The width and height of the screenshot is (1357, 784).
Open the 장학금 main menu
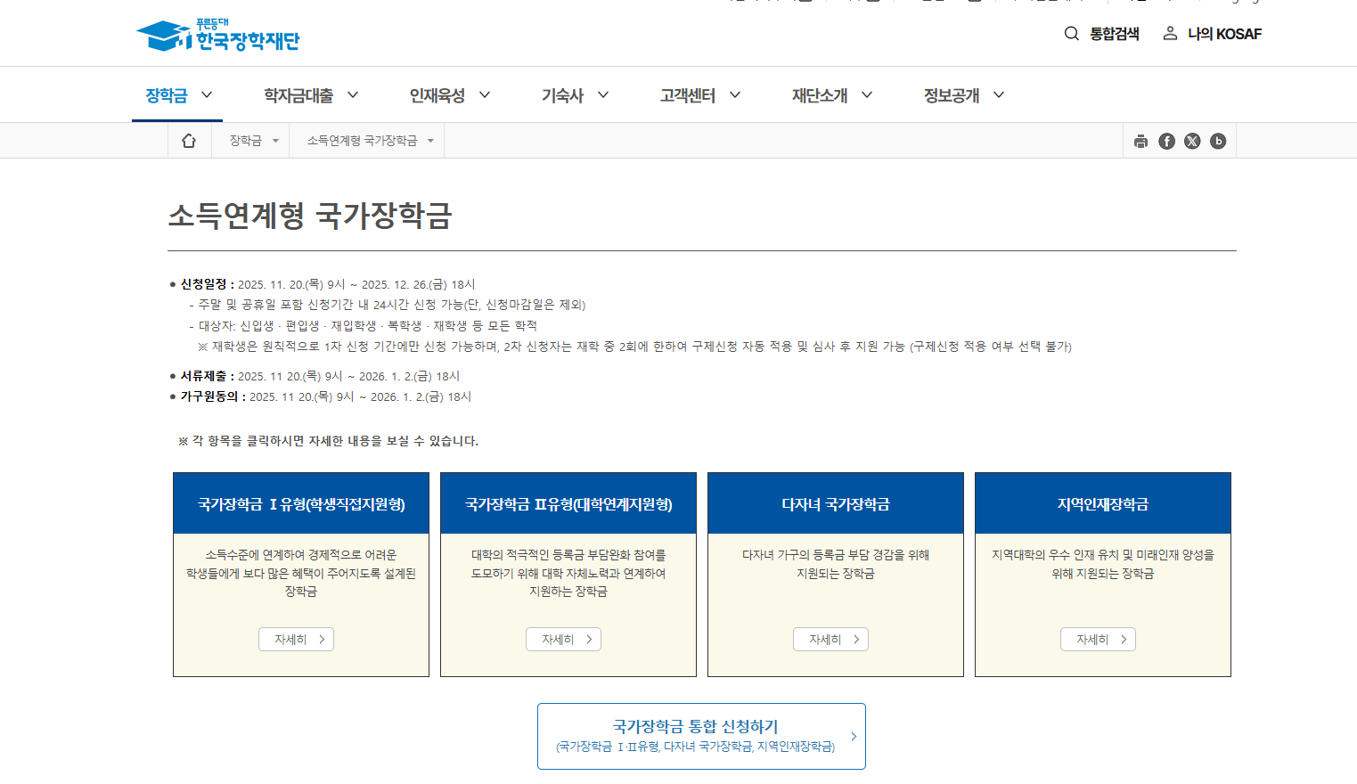[x=178, y=94]
